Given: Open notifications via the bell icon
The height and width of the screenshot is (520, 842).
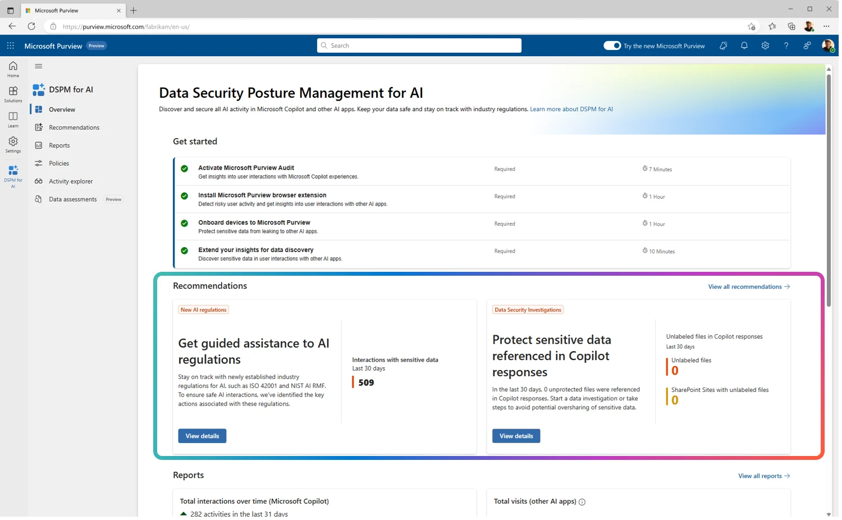Looking at the screenshot, I should tap(744, 45).
